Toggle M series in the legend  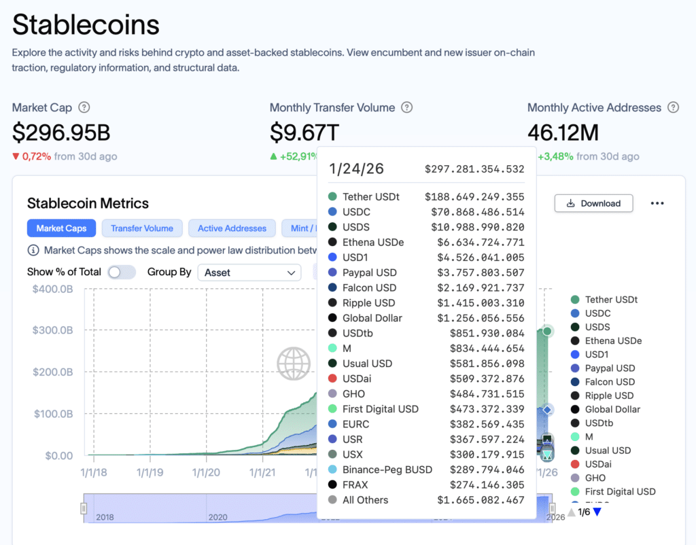coord(582,437)
